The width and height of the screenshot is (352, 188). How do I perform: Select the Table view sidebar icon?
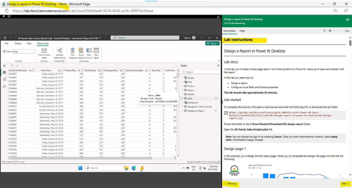click(x=4, y=73)
